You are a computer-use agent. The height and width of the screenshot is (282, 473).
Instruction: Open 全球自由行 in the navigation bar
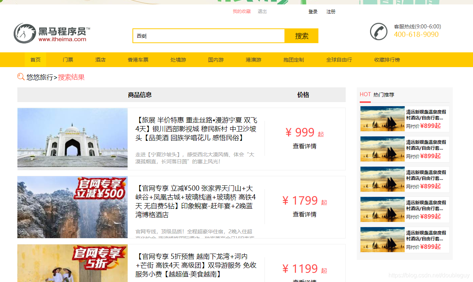click(x=339, y=60)
